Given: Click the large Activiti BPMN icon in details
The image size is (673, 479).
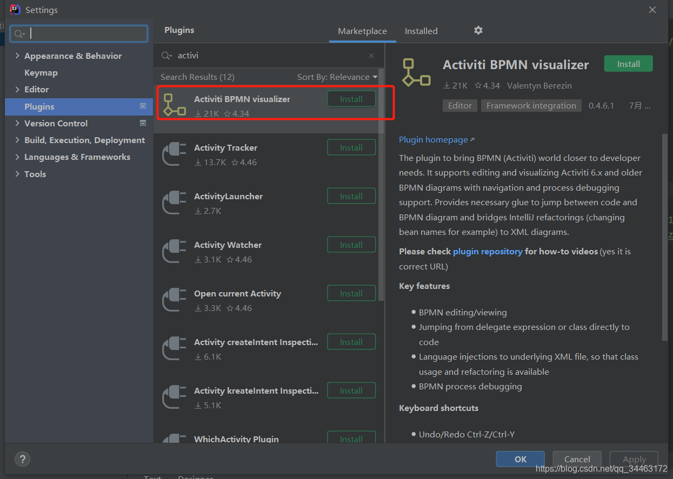Looking at the screenshot, I should tap(416, 72).
